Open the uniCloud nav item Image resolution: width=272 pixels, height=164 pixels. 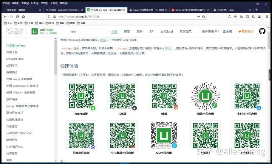[x=167, y=31]
